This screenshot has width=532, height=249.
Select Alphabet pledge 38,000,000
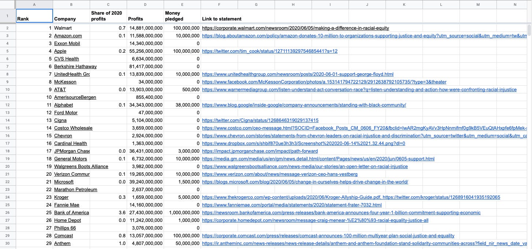[x=182, y=105]
